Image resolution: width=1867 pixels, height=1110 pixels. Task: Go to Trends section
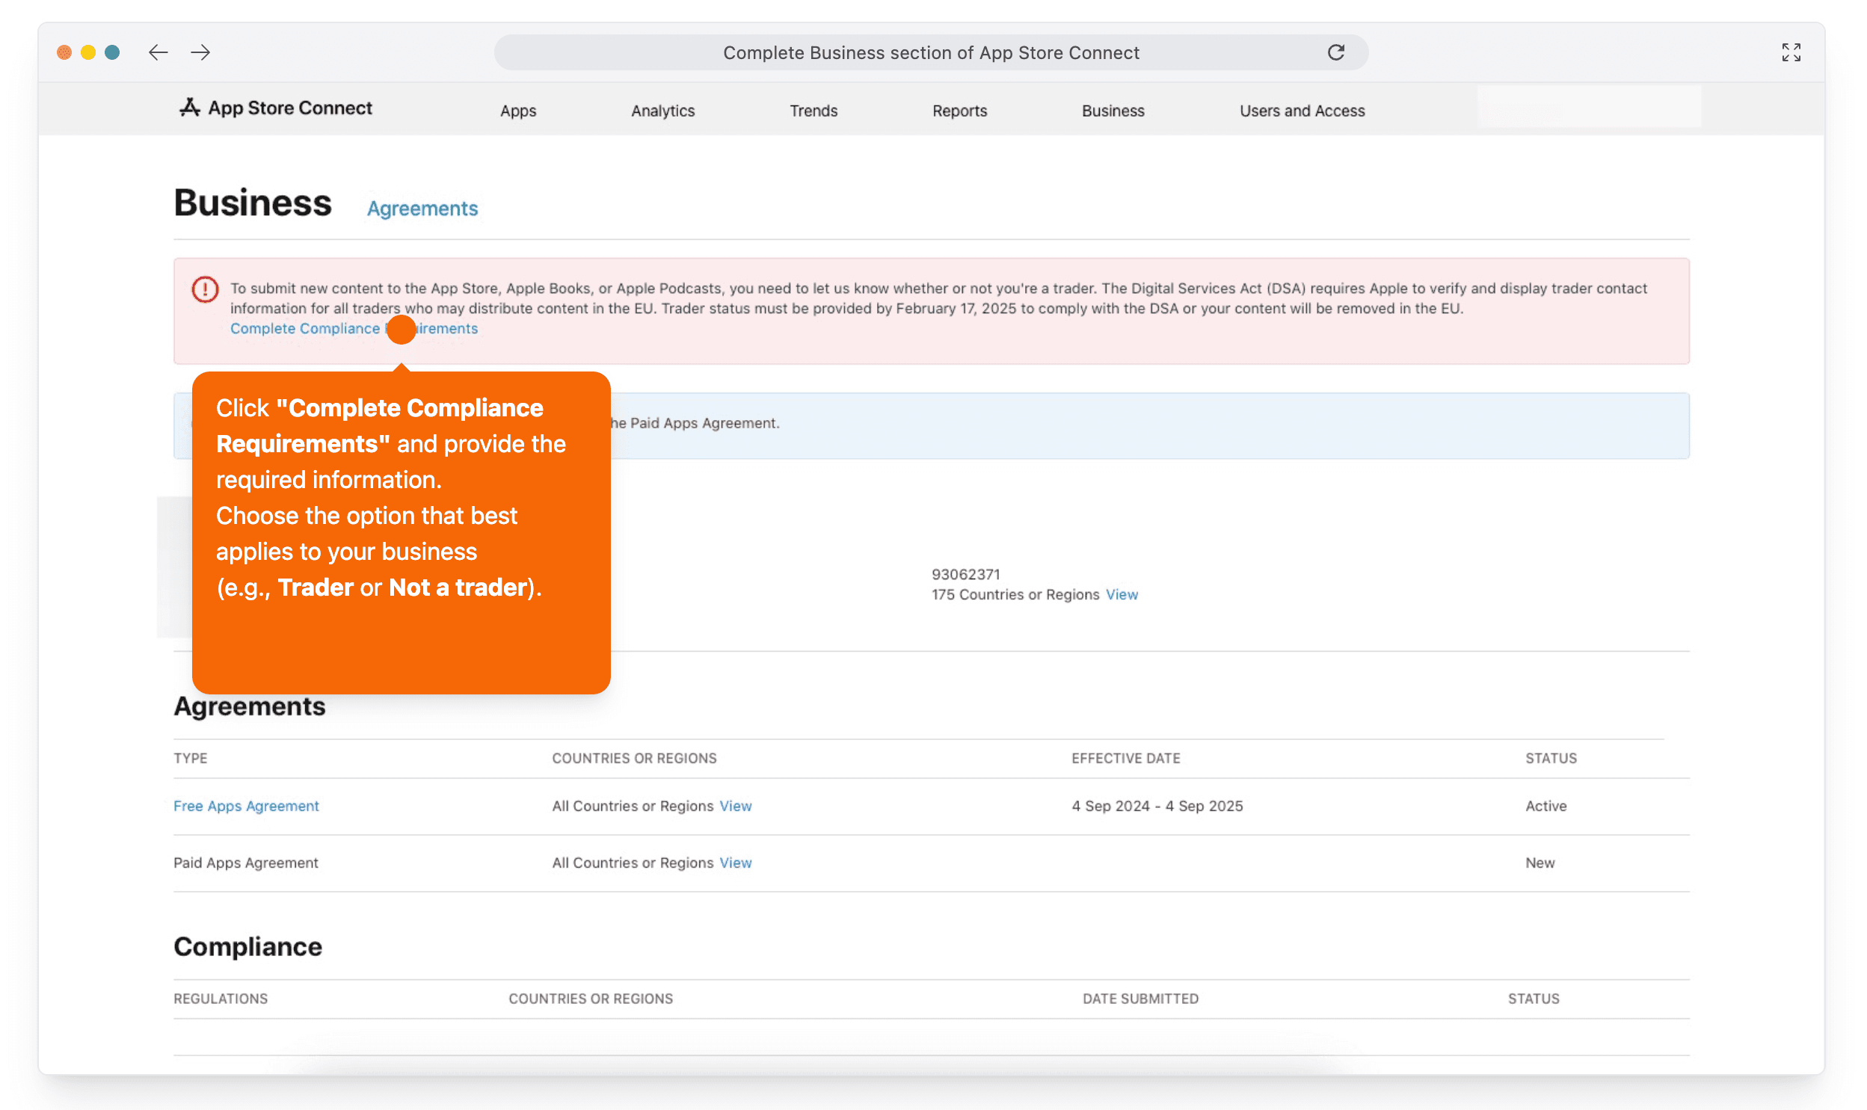pyautogui.click(x=813, y=111)
